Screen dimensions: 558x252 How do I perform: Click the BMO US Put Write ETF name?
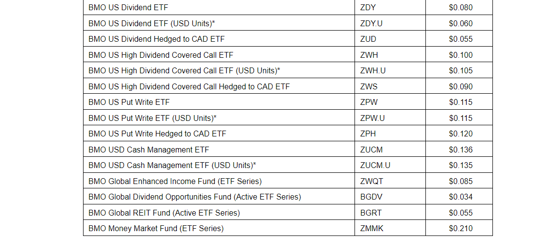129,102
